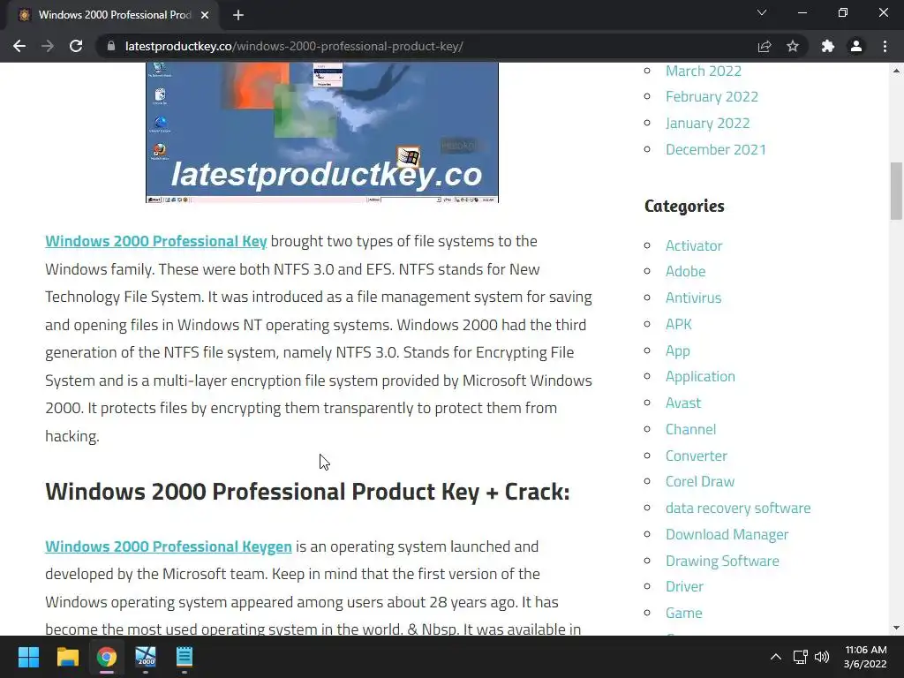904x678 pixels.
Task: Open the Corel Draw category
Action: 700,481
